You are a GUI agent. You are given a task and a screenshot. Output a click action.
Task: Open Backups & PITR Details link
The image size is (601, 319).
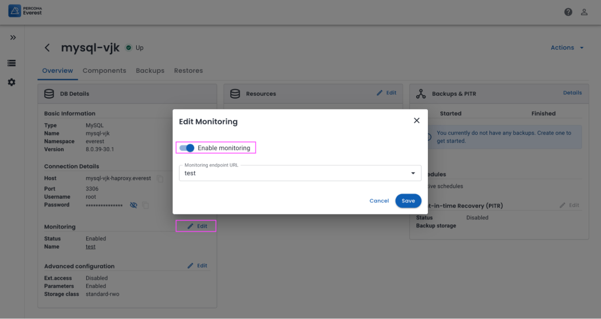572,93
